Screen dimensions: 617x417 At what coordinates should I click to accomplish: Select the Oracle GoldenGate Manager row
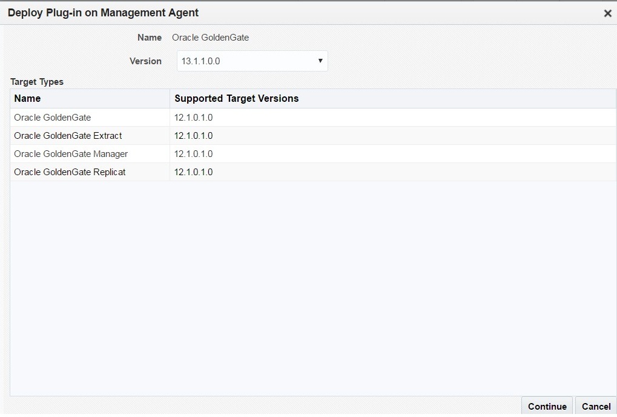point(71,154)
